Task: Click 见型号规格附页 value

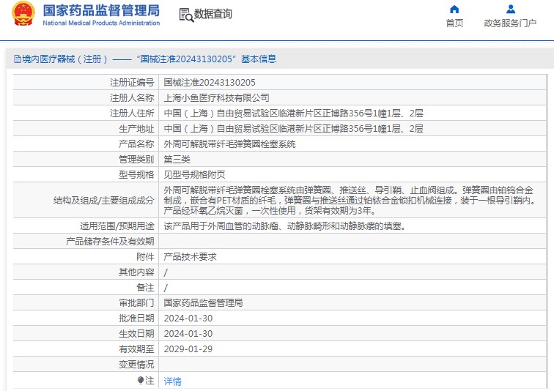Action: click(x=194, y=175)
